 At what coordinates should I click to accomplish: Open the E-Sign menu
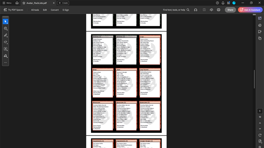[x=66, y=10]
